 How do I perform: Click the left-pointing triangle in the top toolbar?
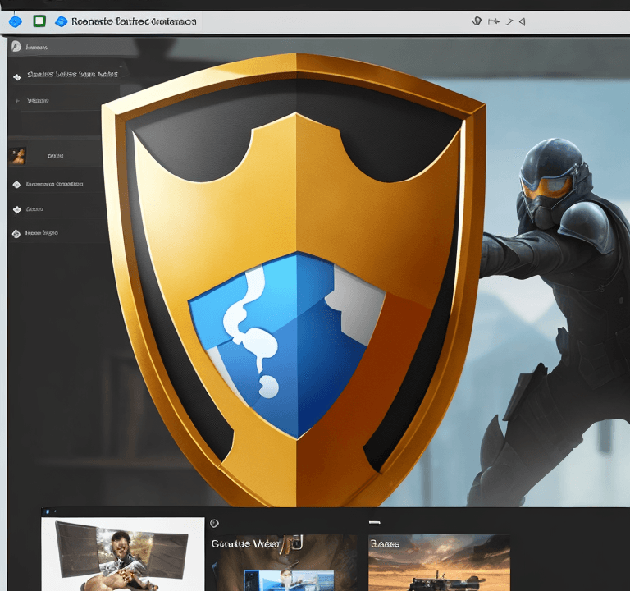(x=522, y=21)
